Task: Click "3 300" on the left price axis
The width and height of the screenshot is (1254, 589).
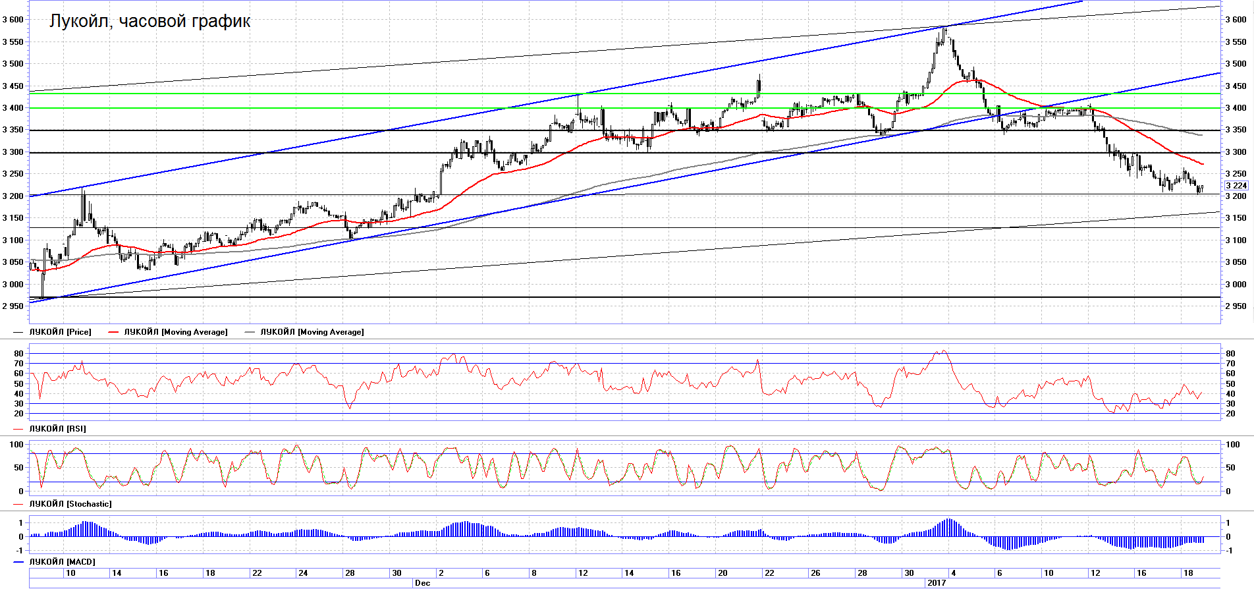Action: coord(13,152)
